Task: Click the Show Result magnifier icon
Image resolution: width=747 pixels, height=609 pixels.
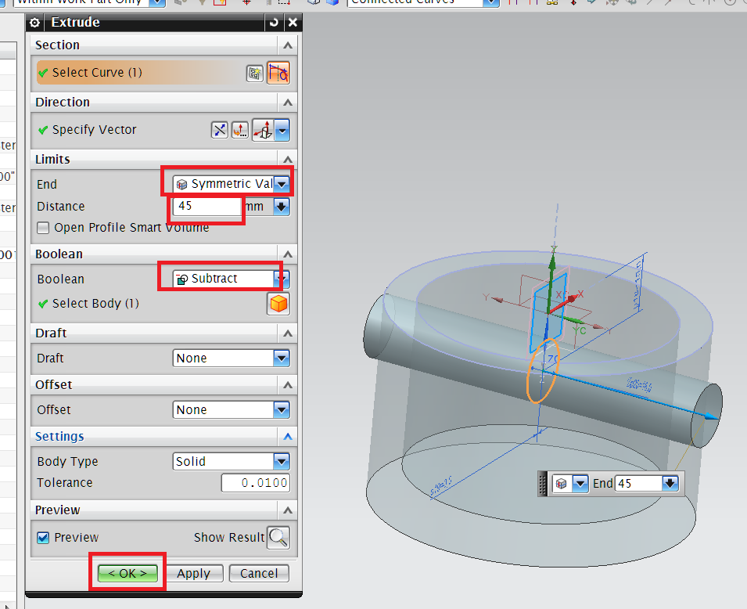Action: [278, 538]
